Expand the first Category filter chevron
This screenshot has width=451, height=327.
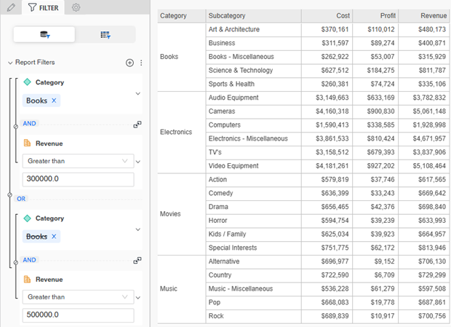[138, 94]
